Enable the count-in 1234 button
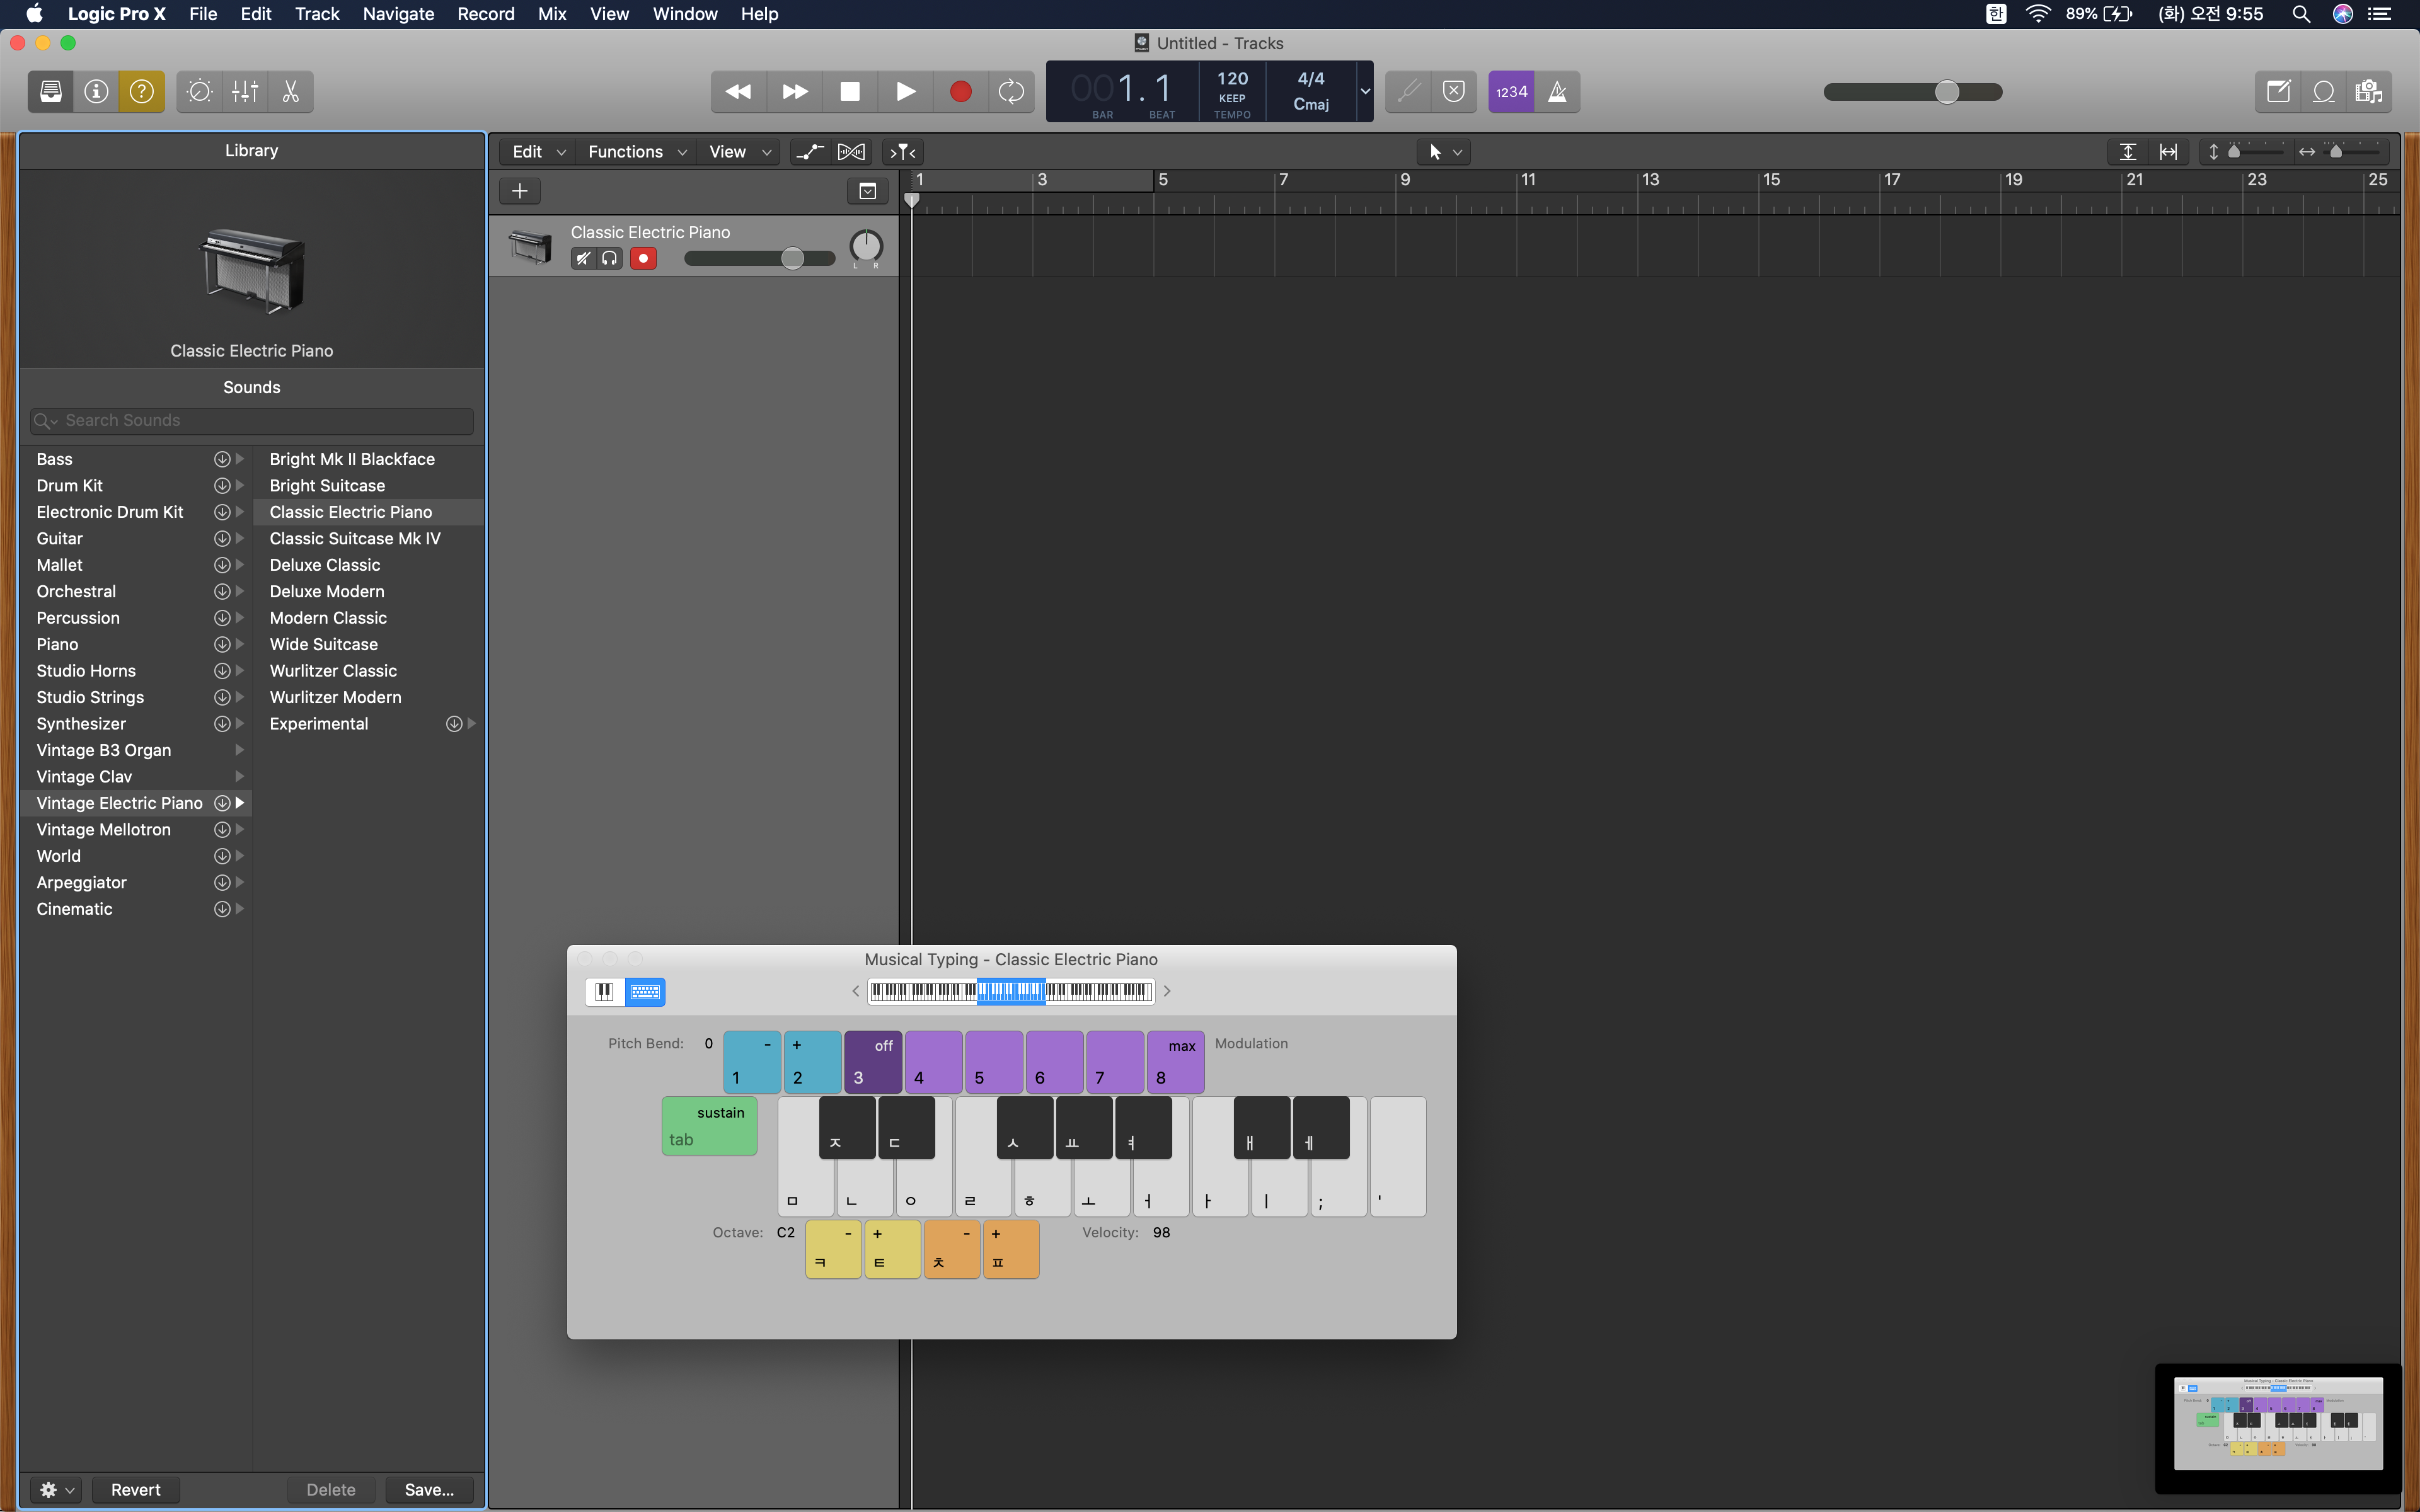The height and width of the screenshot is (1512, 2420). point(1510,92)
